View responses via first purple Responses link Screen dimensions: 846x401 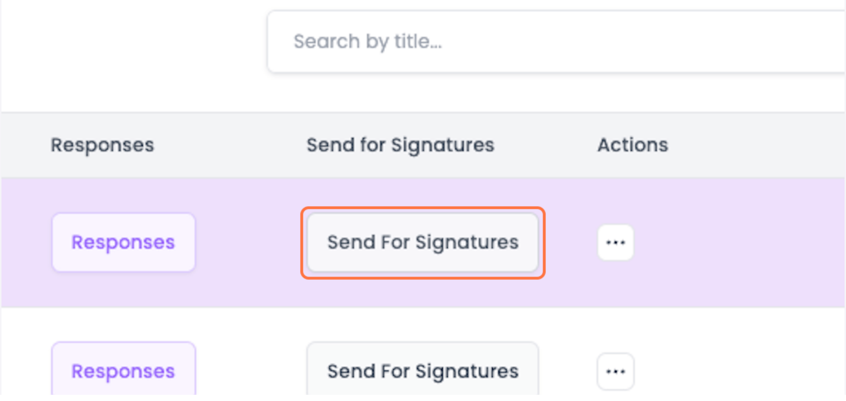pyautogui.click(x=123, y=242)
